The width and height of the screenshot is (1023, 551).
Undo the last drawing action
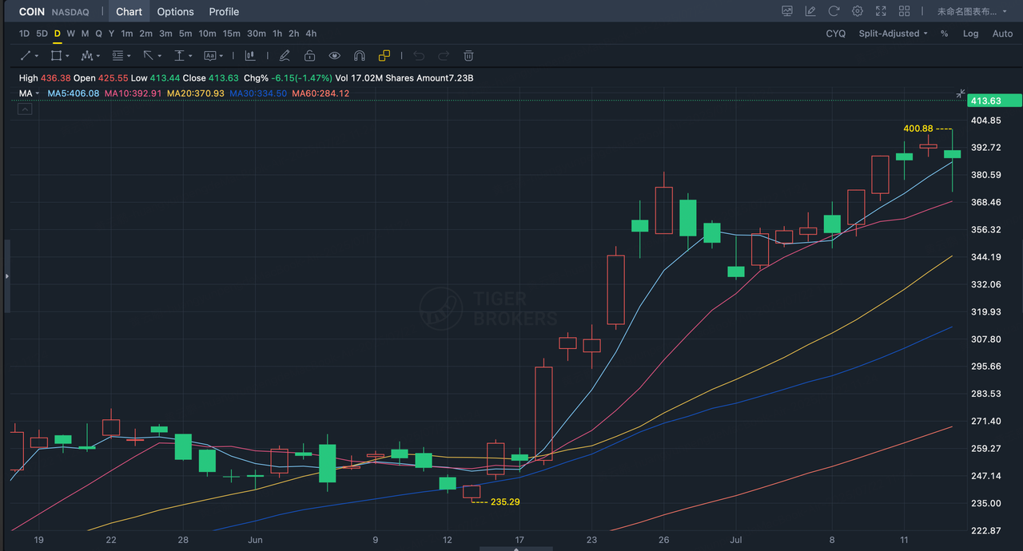tap(419, 56)
